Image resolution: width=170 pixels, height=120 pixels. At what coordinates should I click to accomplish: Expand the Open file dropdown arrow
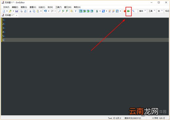13,11
